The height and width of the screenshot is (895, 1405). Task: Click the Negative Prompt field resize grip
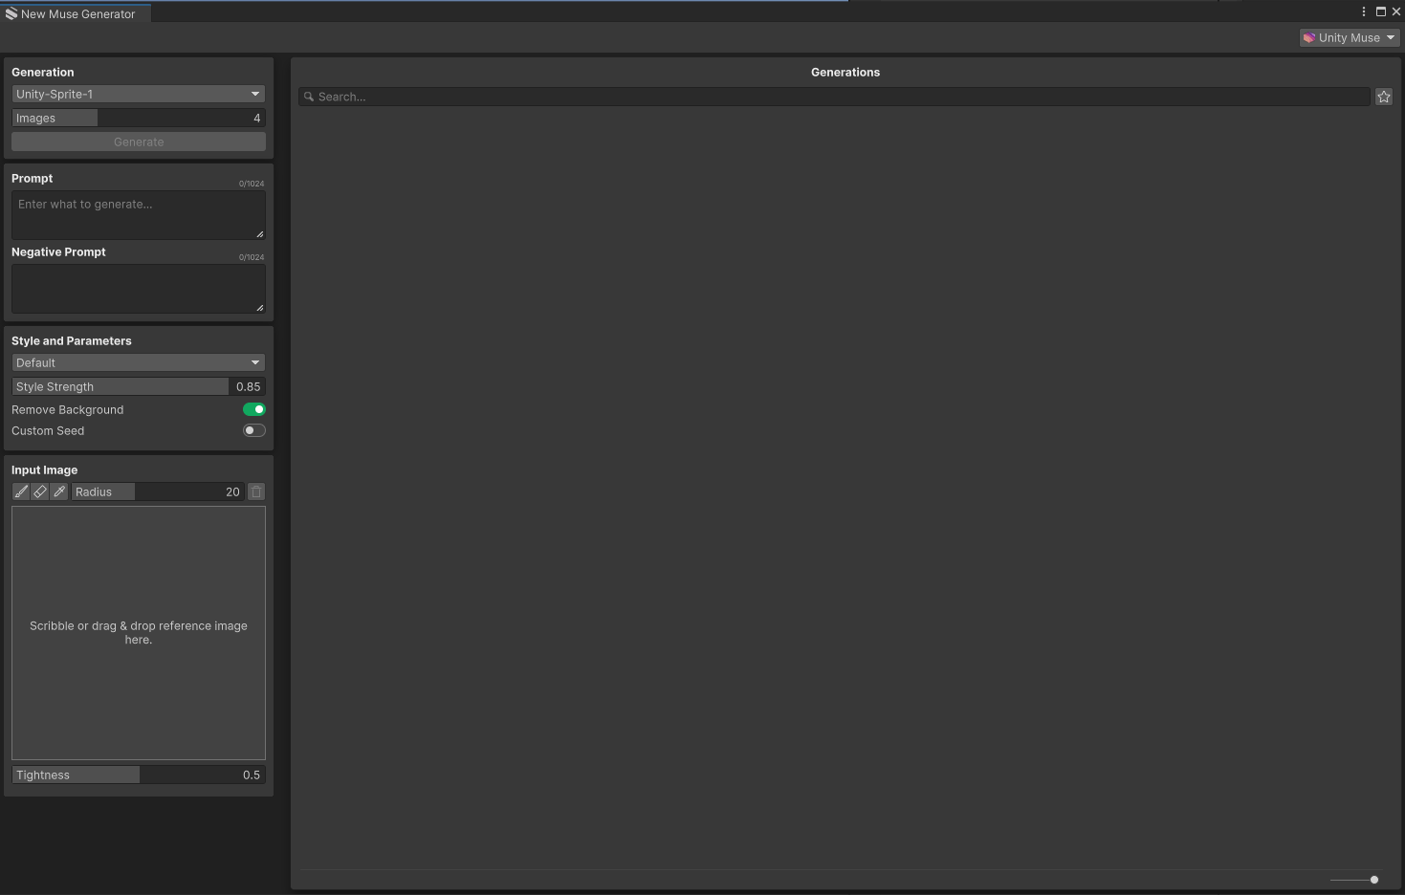tap(259, 308)
